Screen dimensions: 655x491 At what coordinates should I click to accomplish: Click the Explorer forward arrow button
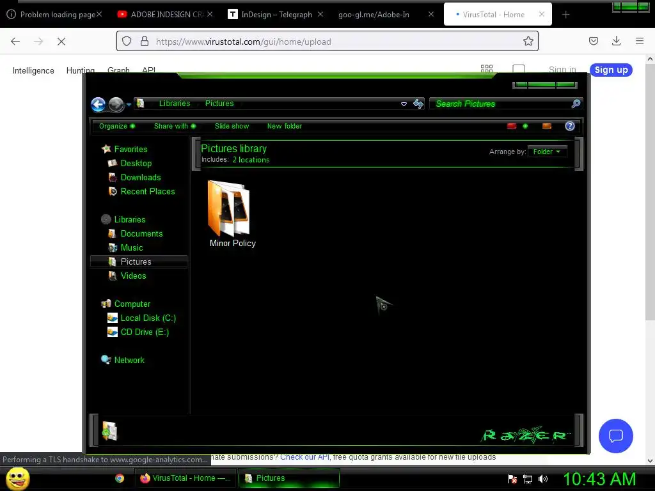(116, 104)
